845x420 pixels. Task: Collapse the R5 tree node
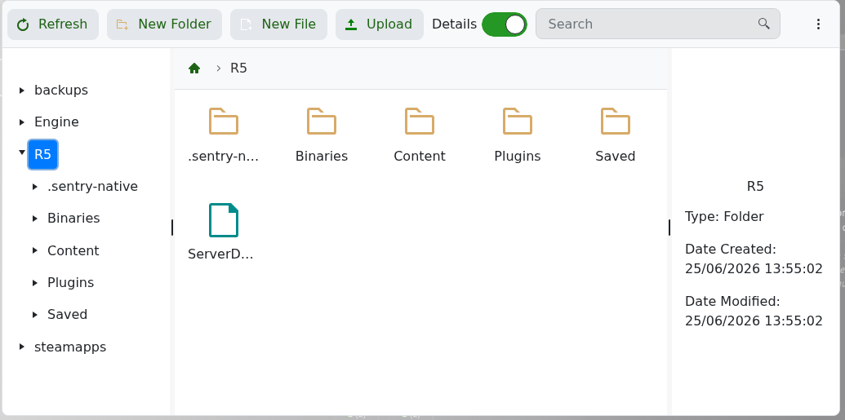pos(21,153)
